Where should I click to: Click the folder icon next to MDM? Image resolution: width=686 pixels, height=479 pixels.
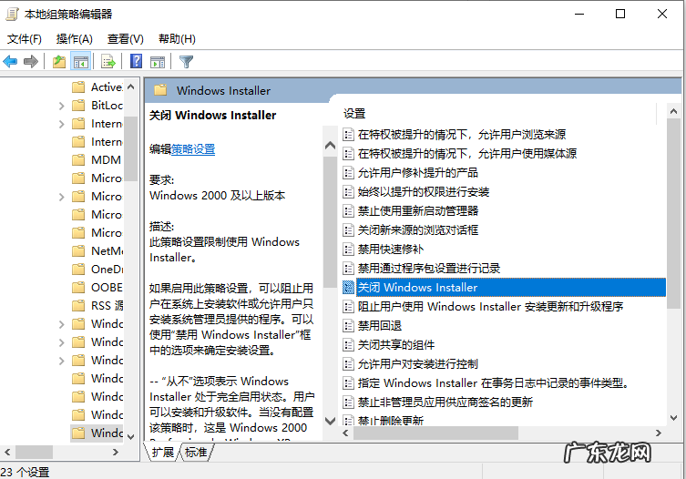click(78, 160)
